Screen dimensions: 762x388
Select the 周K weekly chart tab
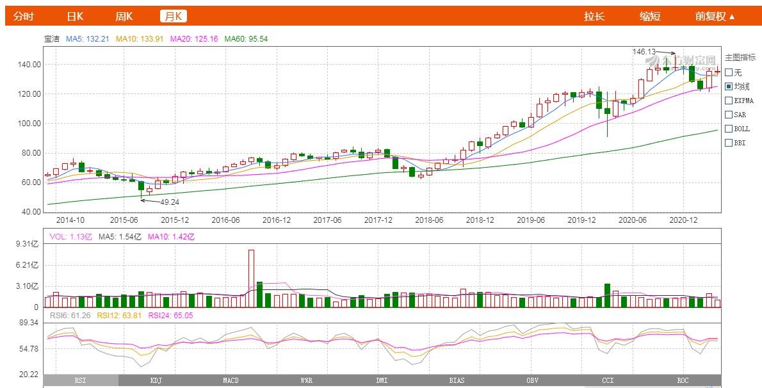124,16
